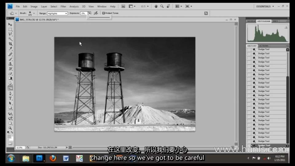Toggle Quick Mask mode button
The image size is (295, 166).
coord(10,144)
